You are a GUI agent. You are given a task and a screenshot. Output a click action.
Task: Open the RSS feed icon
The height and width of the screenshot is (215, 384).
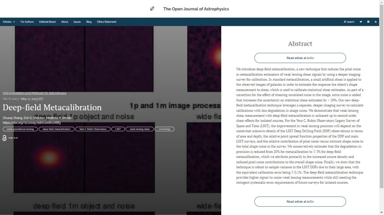click(x=376, y=22)
